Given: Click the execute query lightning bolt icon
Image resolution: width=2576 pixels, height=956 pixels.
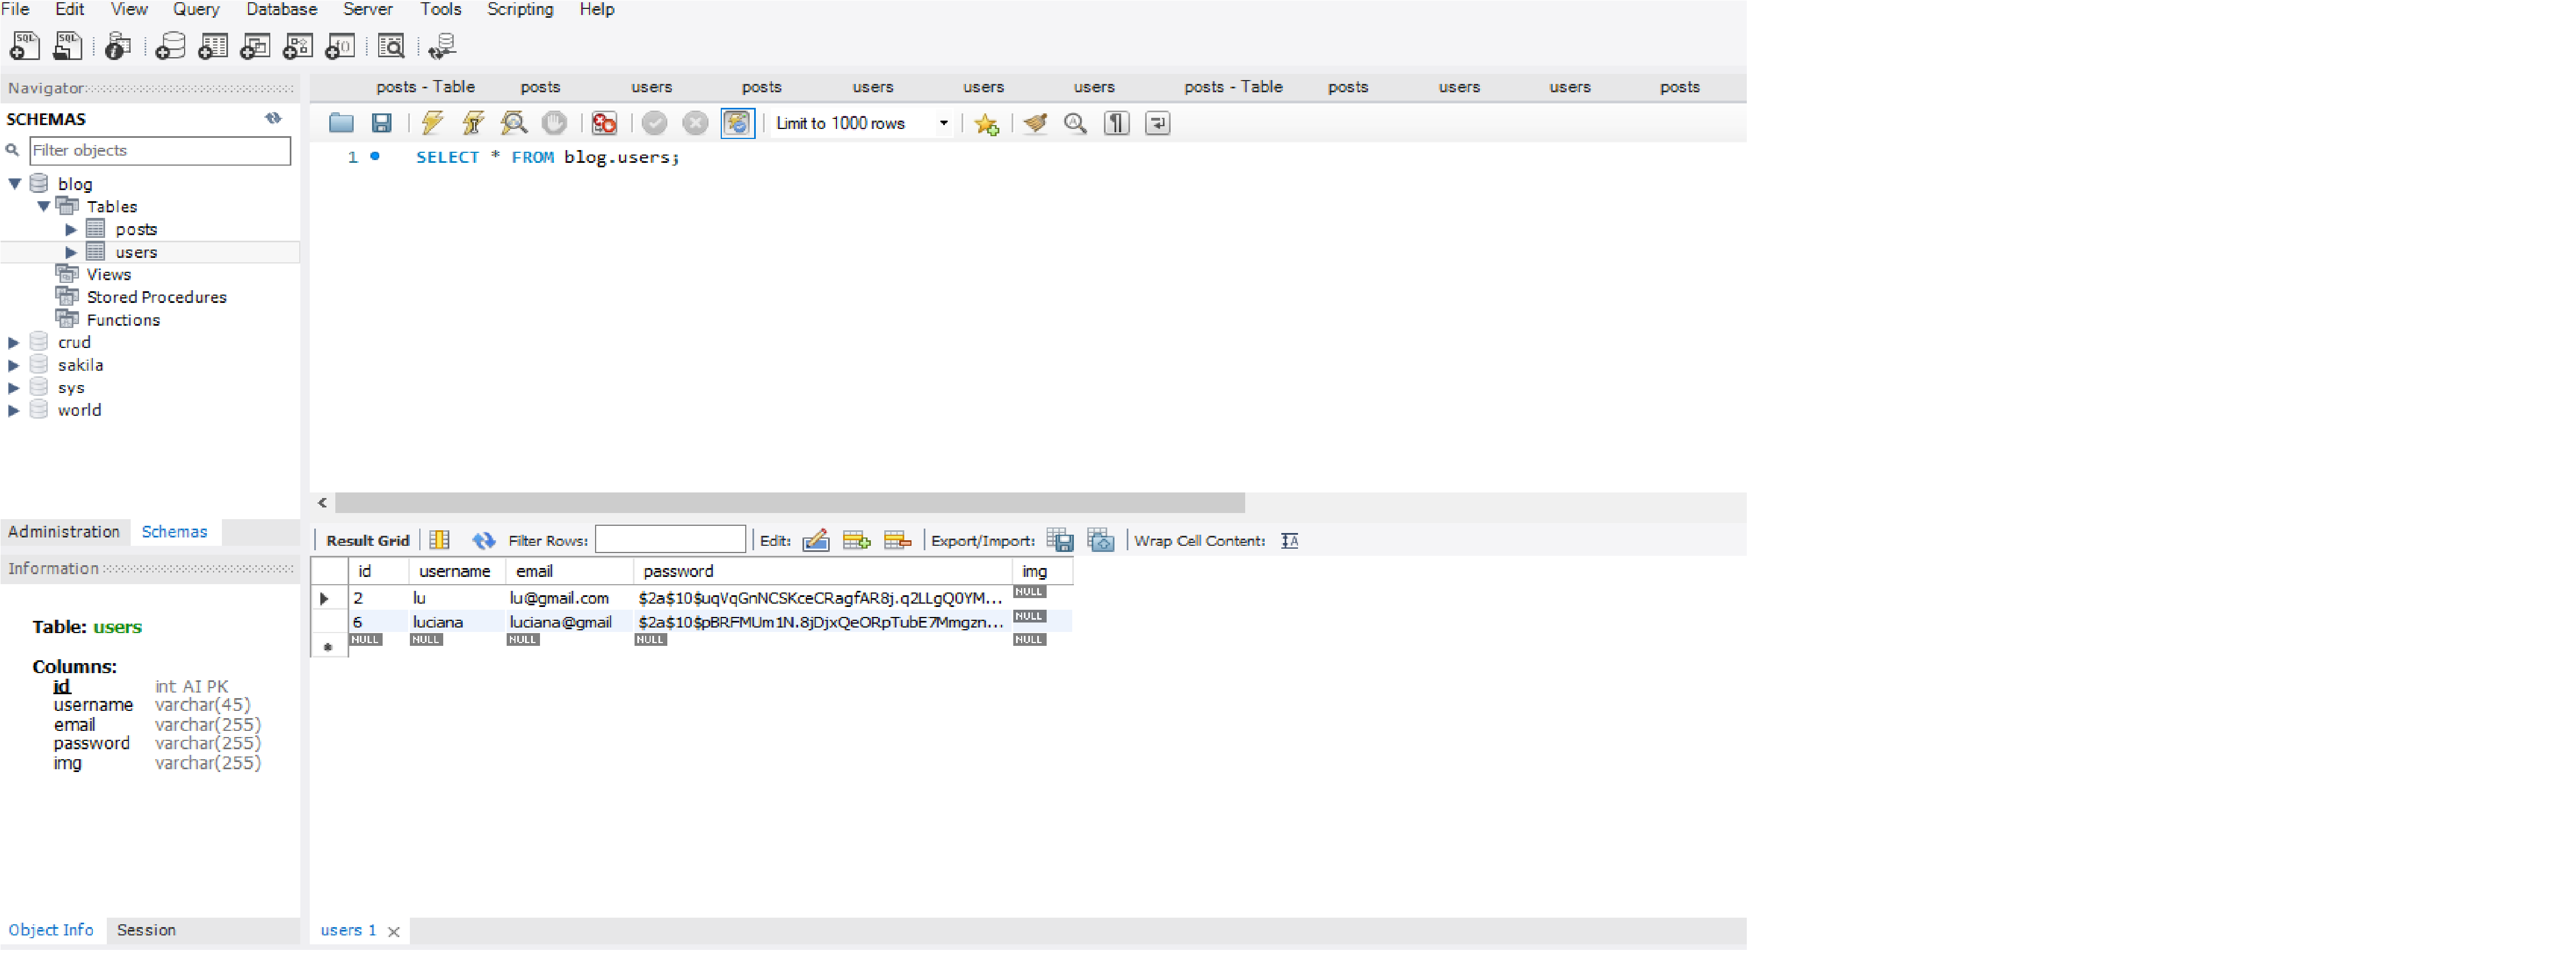Looking at the screenshot, I should tap(432, 123).
